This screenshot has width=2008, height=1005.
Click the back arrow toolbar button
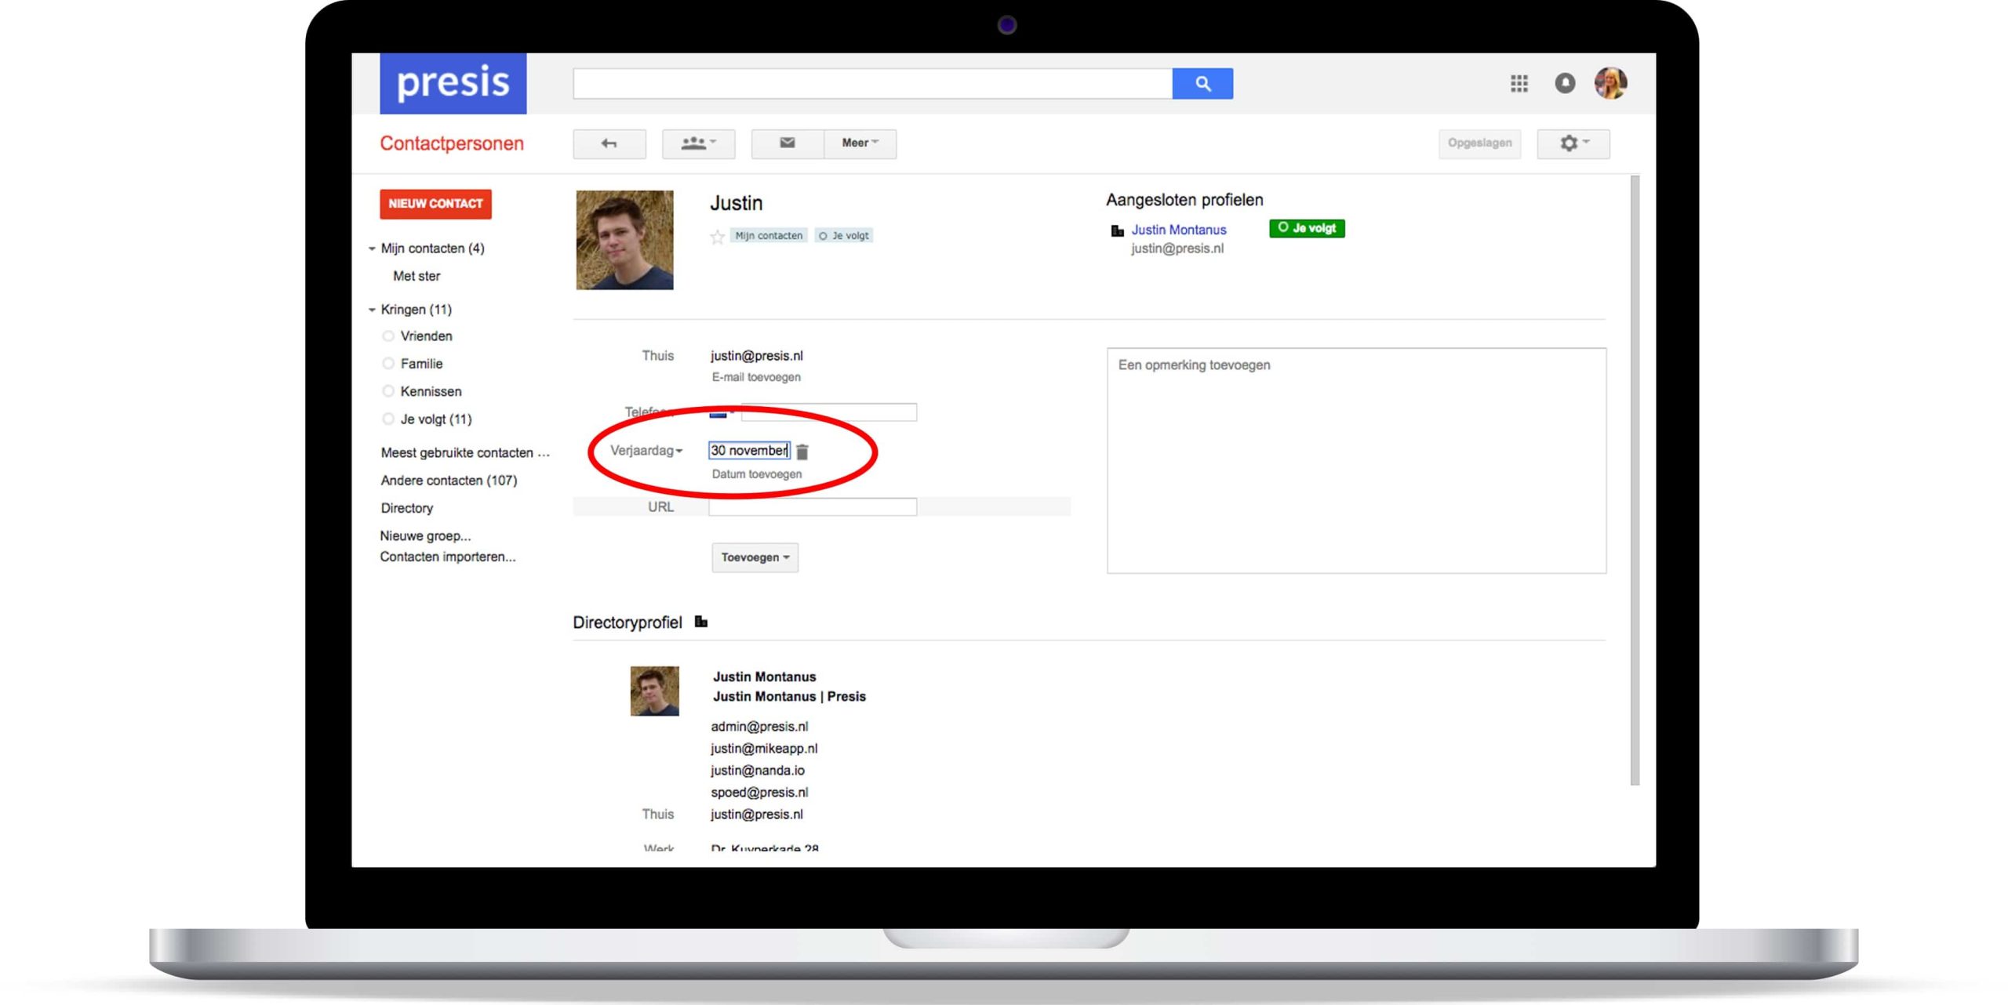[609, 143]
